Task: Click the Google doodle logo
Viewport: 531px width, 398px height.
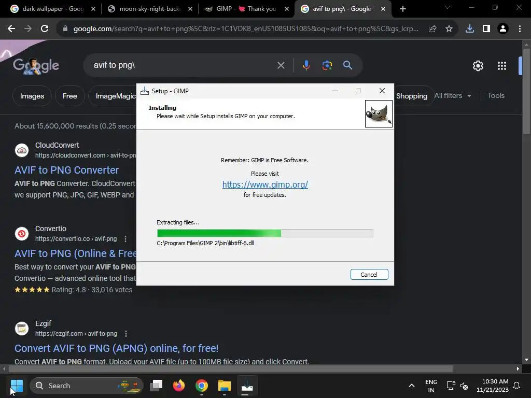Action: click(x=36, y=65)
